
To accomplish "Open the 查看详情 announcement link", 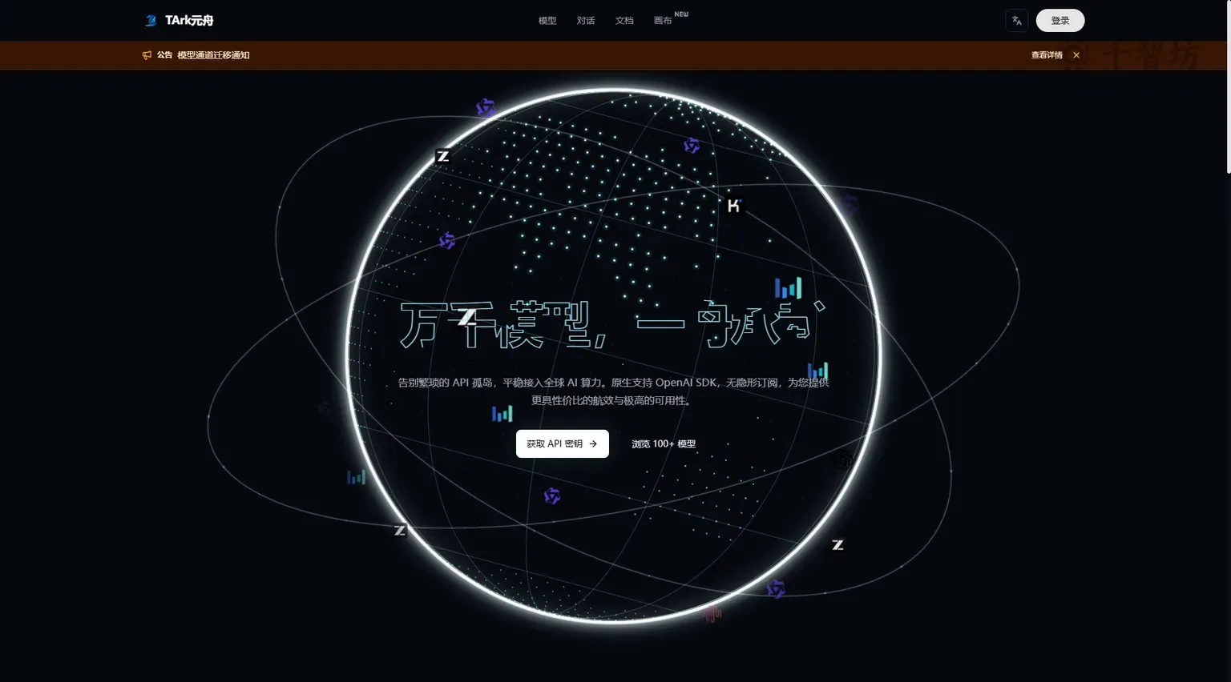I will (1047, 55).
